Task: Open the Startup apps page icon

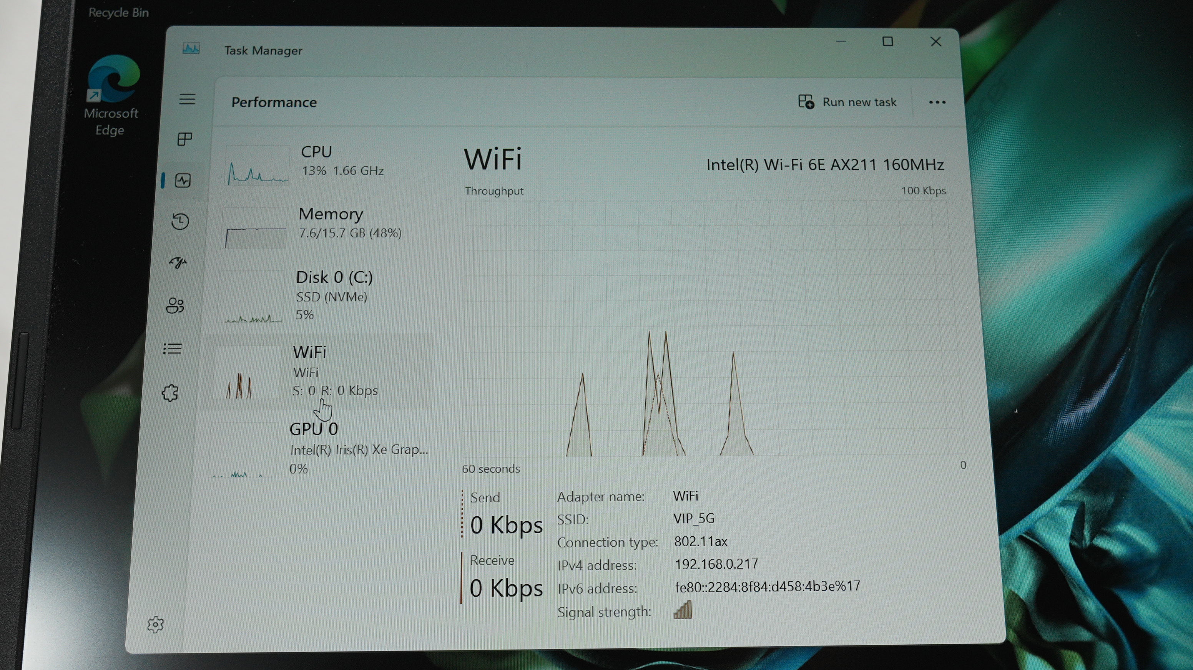Action: (x=178, y=262)
